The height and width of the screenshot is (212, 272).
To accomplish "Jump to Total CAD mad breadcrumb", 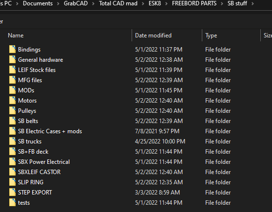I will coord(118,3).
